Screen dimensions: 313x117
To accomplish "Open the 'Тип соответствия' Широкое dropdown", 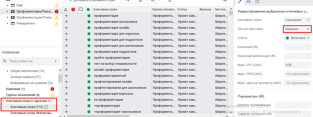I will pos(297,29).
